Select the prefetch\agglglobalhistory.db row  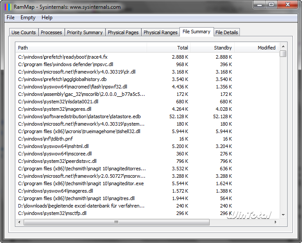pos(147,79)
